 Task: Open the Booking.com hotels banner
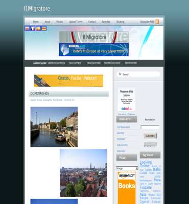pos(94,49)
